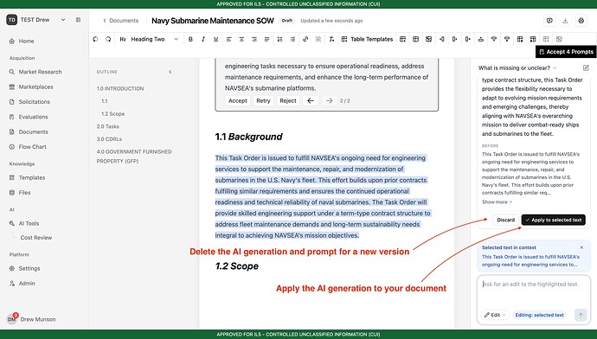Click the table icon right of Table Templates
Screen dimensions: 597x339
pyautogui.click(x=403, y=39)
